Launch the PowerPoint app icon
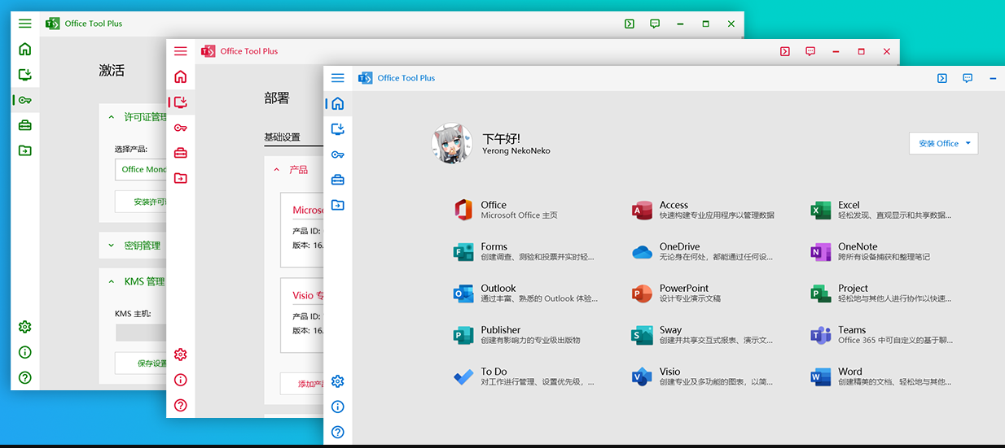This screenshot has width=1005, height=448. [642, 294]
